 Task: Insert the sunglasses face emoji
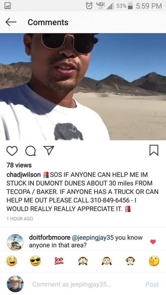coord(35,261)
